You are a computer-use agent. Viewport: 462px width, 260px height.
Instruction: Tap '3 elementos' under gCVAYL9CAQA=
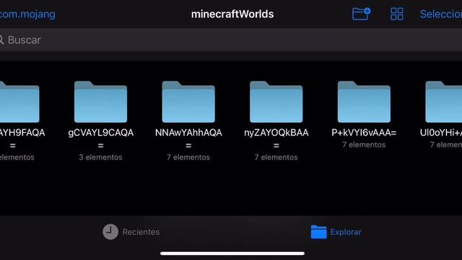100,157
